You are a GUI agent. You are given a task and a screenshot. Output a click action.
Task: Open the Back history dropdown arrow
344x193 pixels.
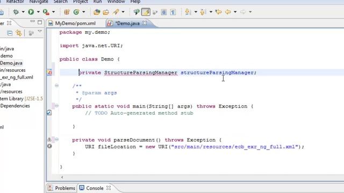tap(235, 12)
